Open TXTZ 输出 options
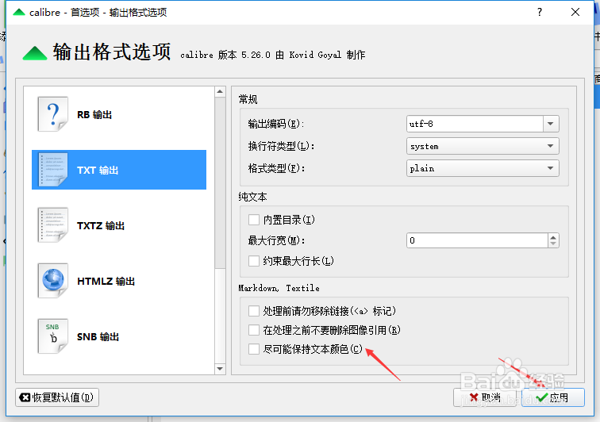Image resolution: width=600 pixels, height=422 pixels. [119, 225]
